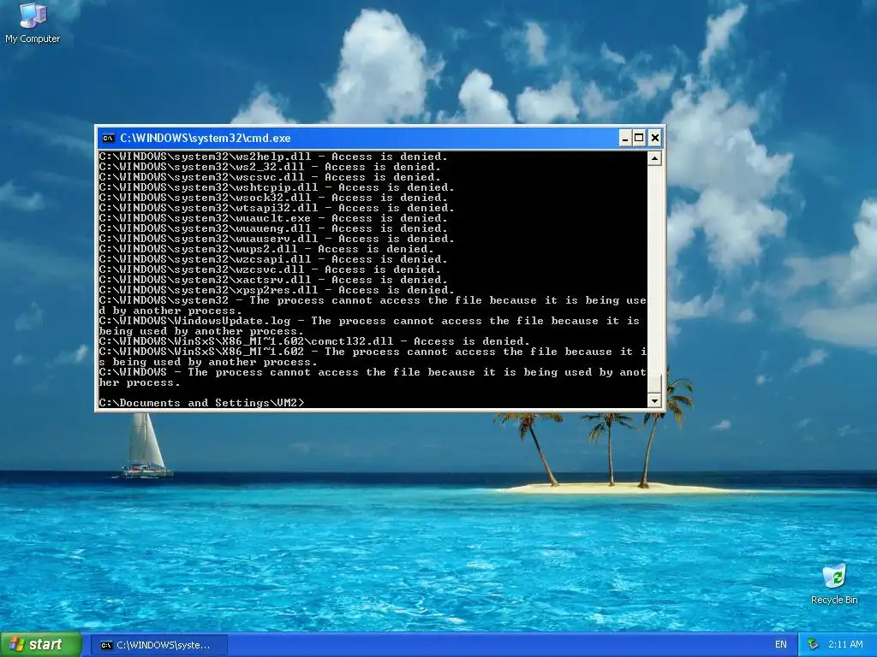Click the xpsp2res.dll access denied line
877x657 pixels.
(277, 290)
